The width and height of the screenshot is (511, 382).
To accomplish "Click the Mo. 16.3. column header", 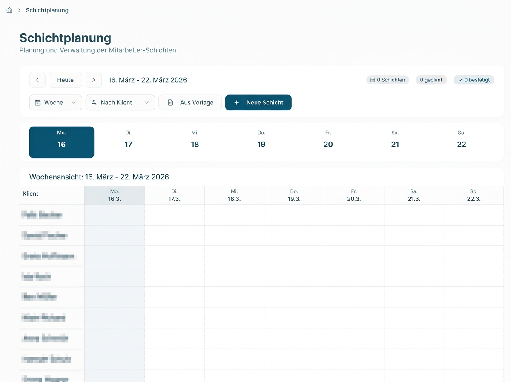I will 115,196.
